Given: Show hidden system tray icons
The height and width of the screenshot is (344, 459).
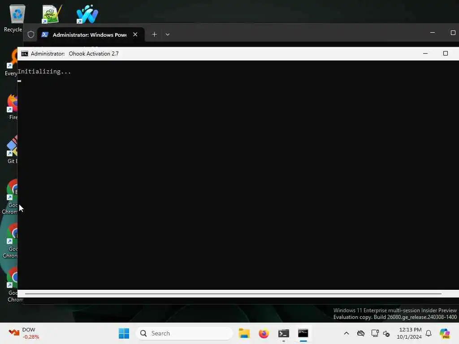Looking at the screenshot, I should (x=346, y=333).
